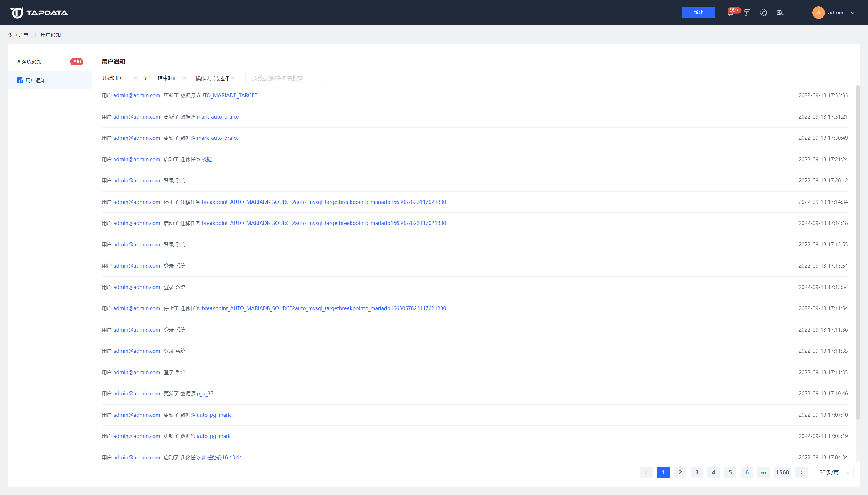
Task: Open the 20条/页 page size dropdown
Action: click(x=832, y=472)
